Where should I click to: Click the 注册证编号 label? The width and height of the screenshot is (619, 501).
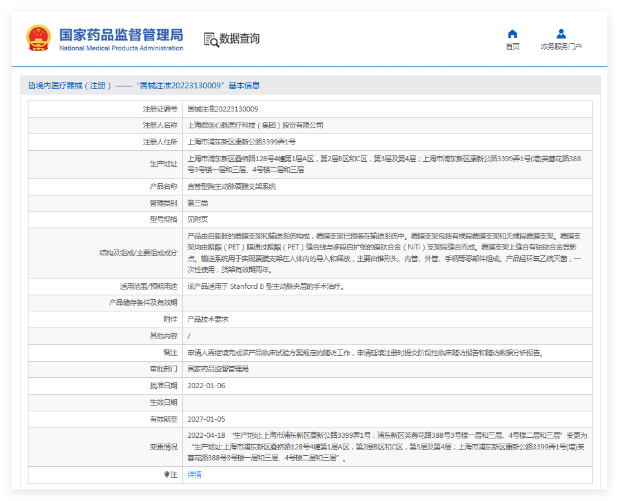[x=160, y=109]
